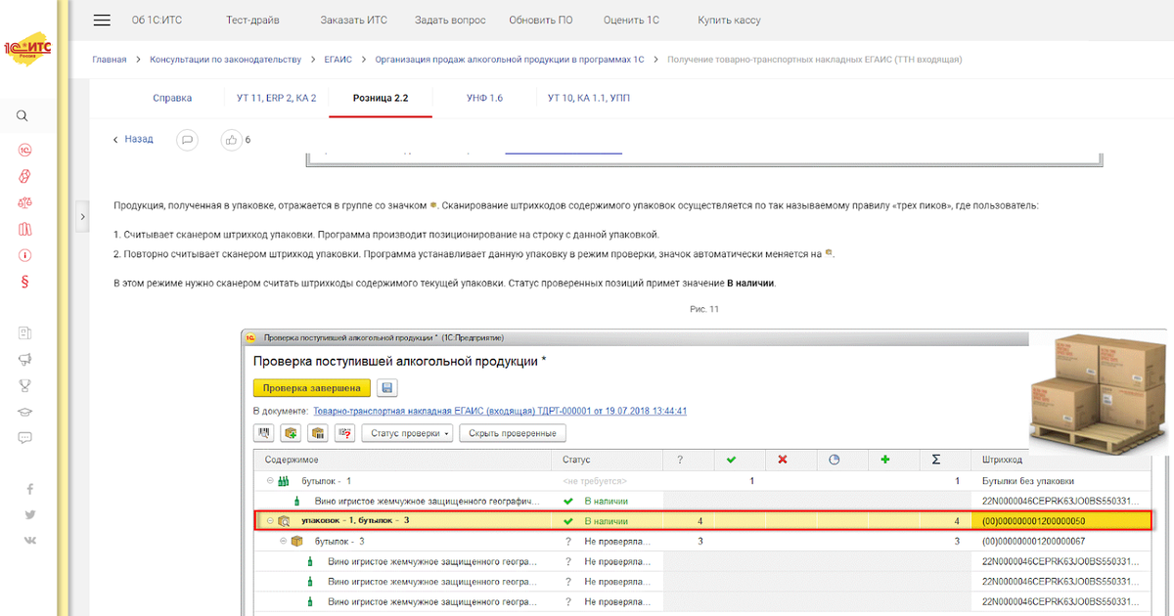Click the paragraph § sidebar icon
This screenshot has width=1174, height=616.
coord(25,282)
